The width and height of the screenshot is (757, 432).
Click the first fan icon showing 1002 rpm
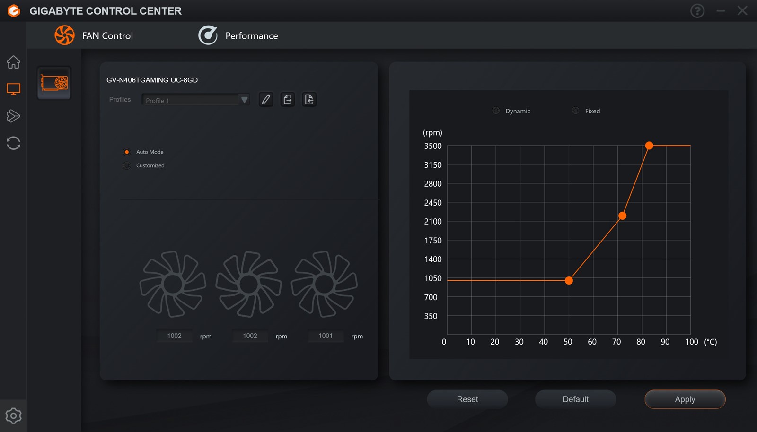173,284
